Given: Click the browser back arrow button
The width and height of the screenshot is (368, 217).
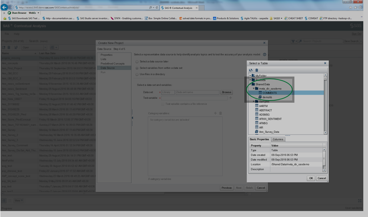Looking at the screenshot, I should [4, 7].
